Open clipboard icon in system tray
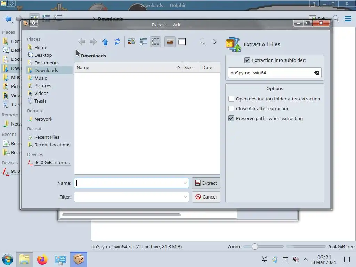The image size is (356, 267). [x=285, y=259]
